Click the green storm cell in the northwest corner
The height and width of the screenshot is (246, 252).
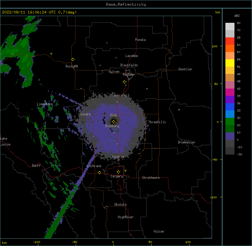point(19,53)
